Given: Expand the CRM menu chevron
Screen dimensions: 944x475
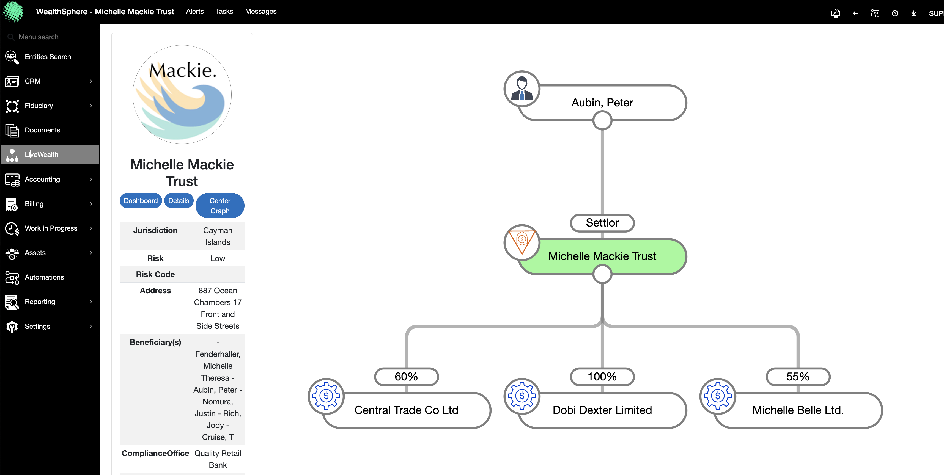Looking at the screenshot, I should (91, 81).
